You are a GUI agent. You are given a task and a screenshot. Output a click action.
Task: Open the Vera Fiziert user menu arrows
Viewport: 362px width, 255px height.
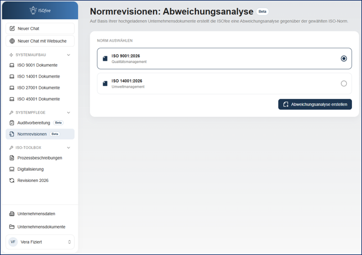[69, 242]
